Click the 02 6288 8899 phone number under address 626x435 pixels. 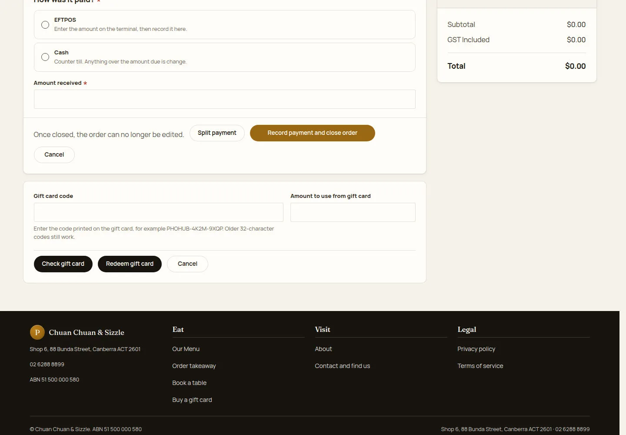pyautogui.click(x=47, y=365)
